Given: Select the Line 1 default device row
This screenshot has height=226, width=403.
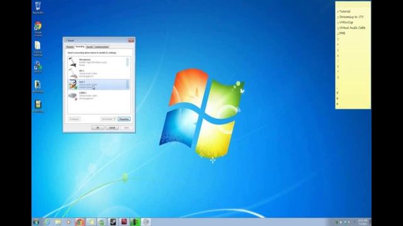Looking at the screenshot, I should coord(98,85).
